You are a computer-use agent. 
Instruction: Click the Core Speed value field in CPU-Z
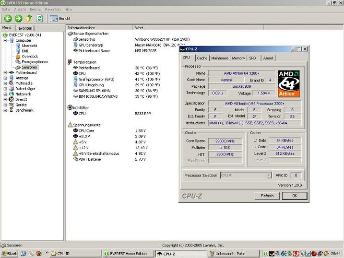(x=225, y=141)
